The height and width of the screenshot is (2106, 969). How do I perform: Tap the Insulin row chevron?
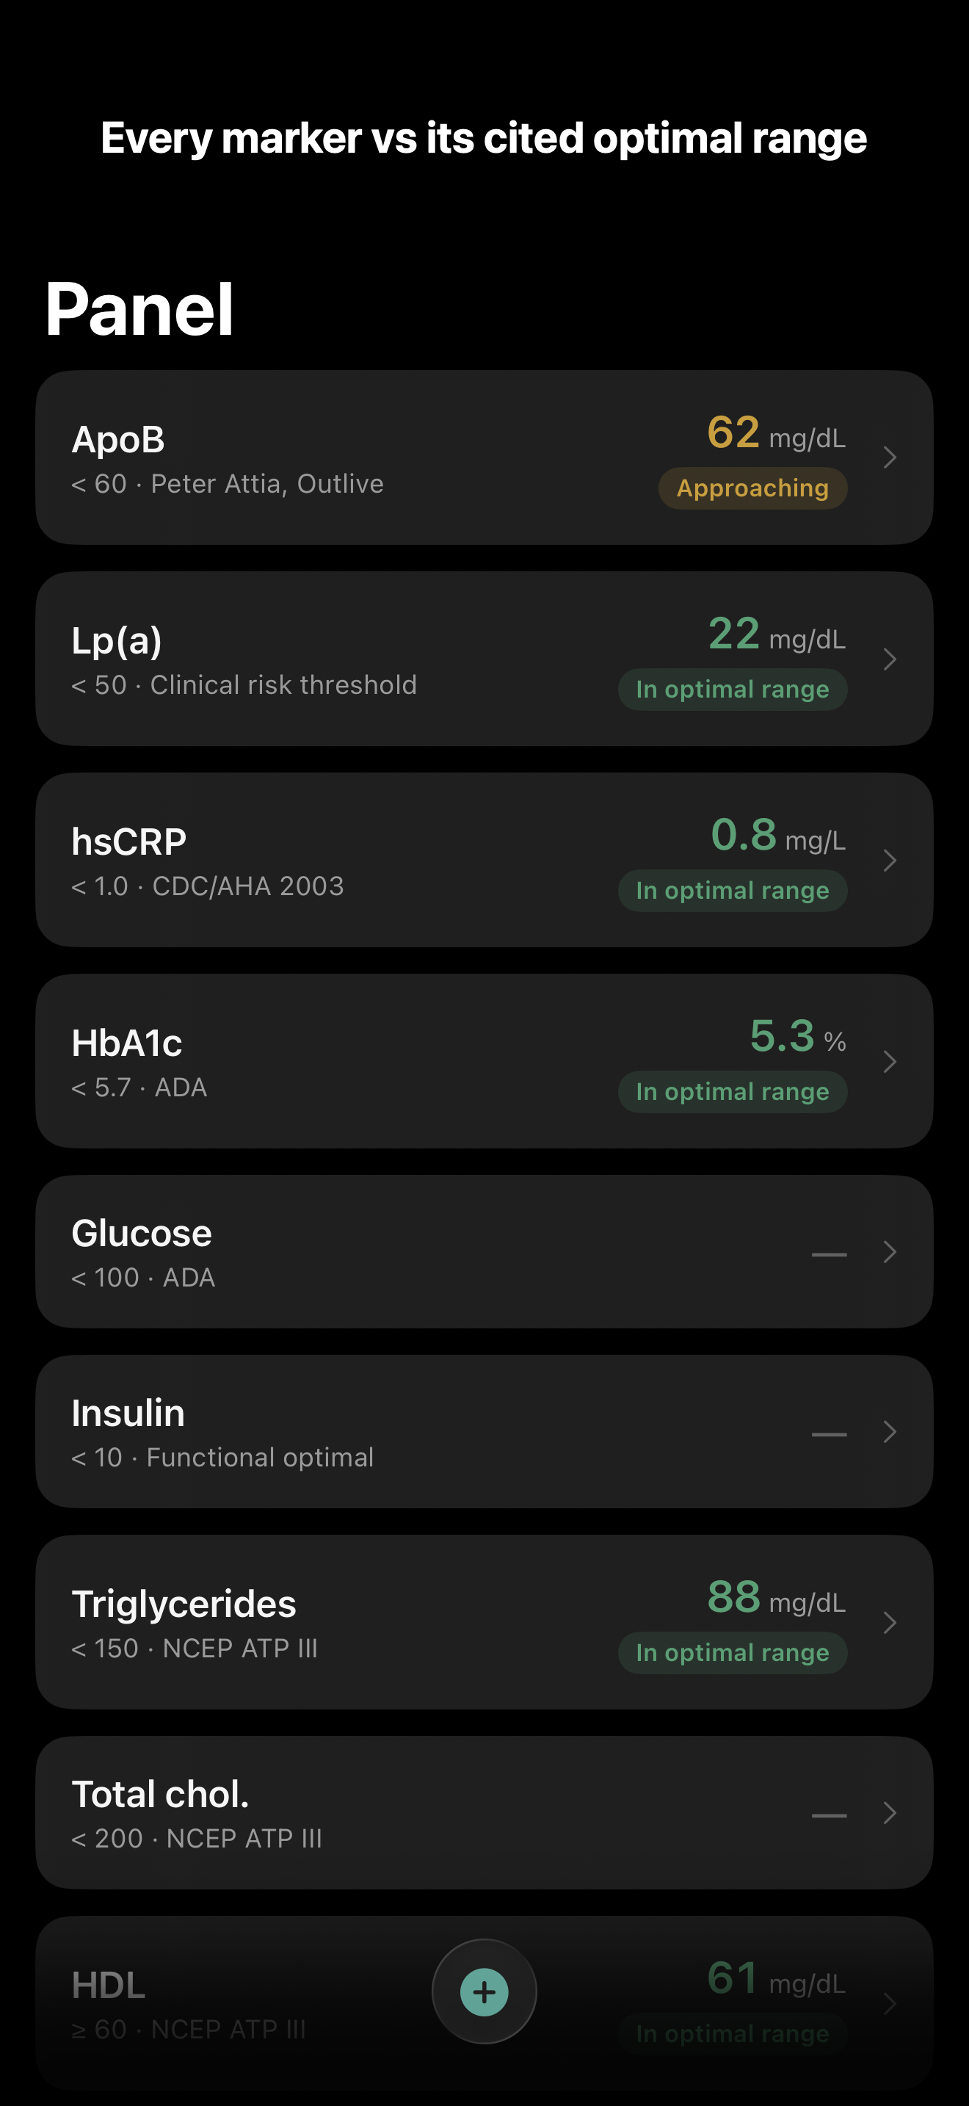pyautogui.click(x=890, y=1431)
